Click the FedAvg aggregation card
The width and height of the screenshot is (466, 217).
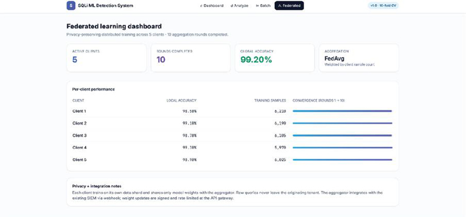(359, 58)
